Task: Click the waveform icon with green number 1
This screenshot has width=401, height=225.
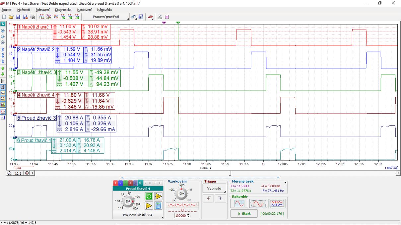Action: (70, 17)
